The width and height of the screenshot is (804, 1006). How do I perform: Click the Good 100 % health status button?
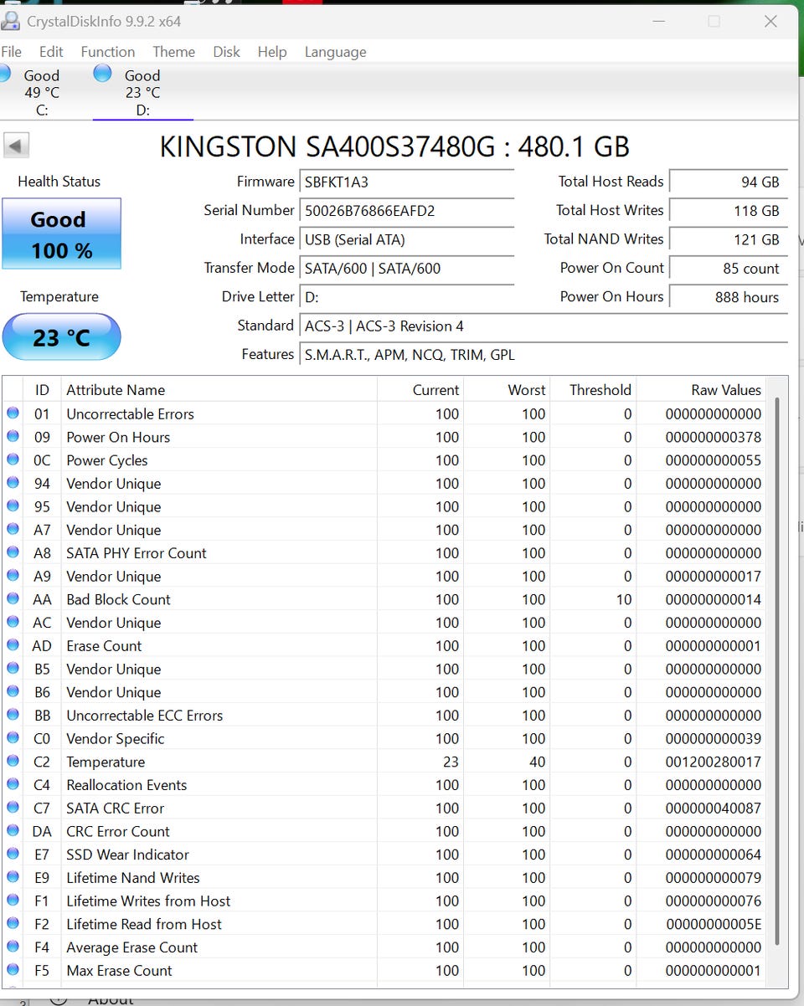(61, 234)
